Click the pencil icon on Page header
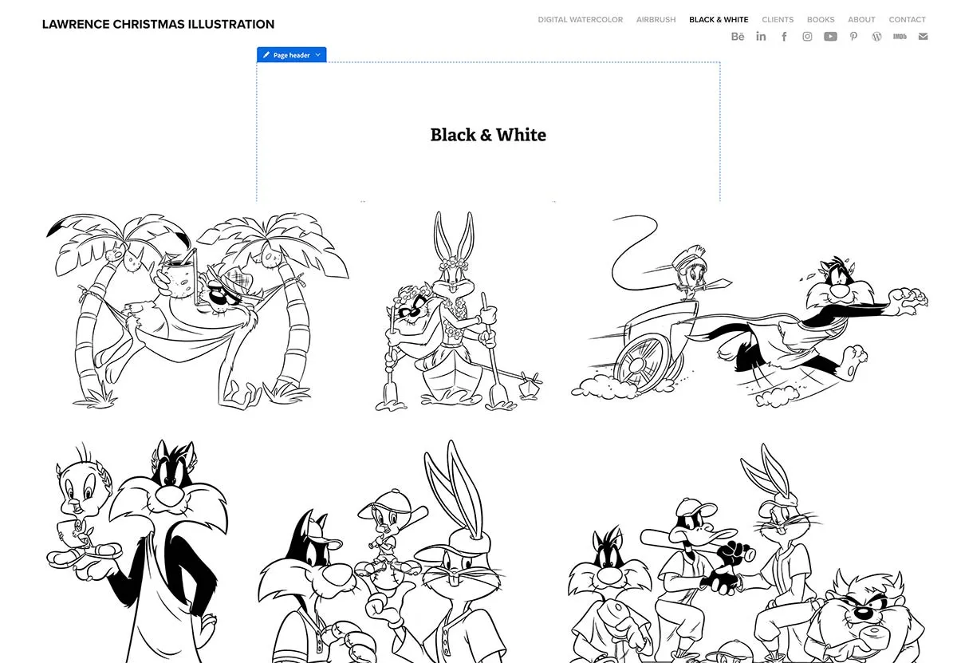The image size is (957, 663). (266, 55)
